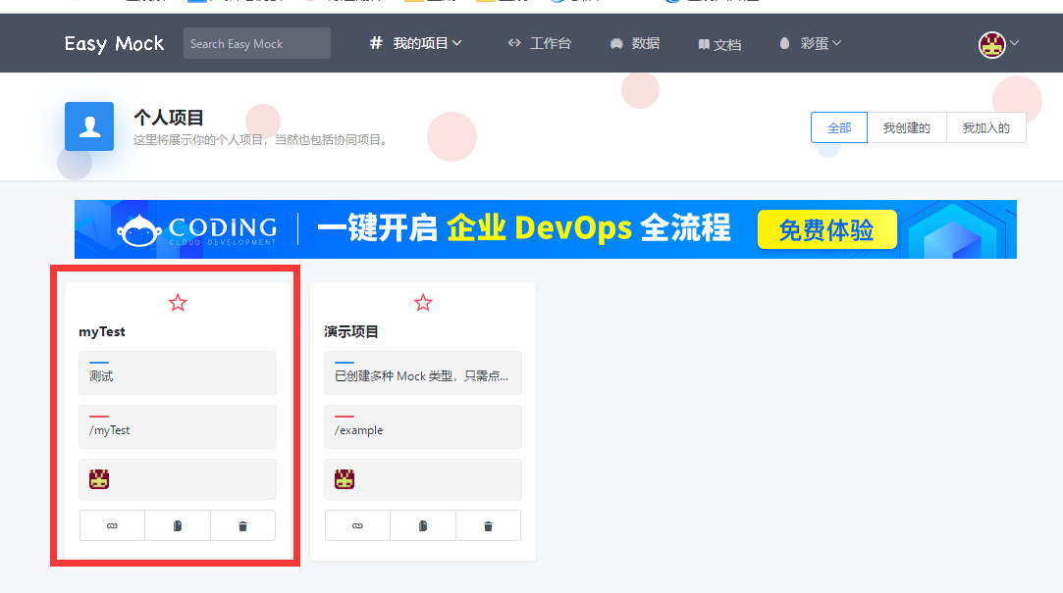Viewport: 1063px width, 593px height.
Task: Open the 文档 documentation menu item
Action: coord(719,43)
